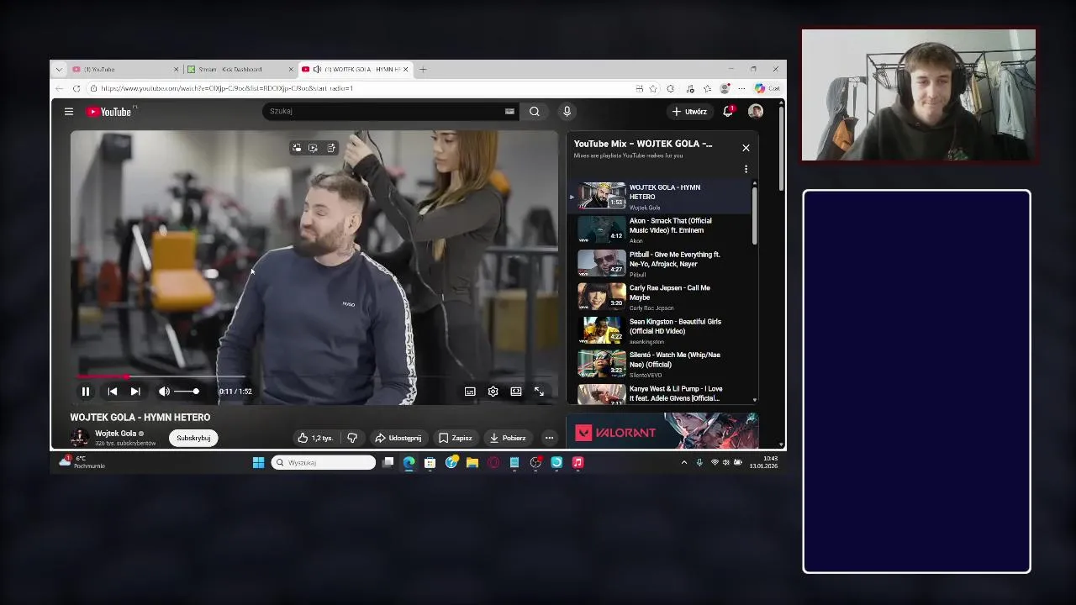Skip to the next video

pos(135,391)
